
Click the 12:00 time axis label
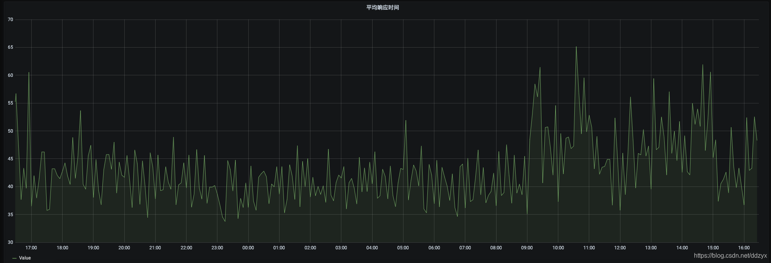click(620, 248)
